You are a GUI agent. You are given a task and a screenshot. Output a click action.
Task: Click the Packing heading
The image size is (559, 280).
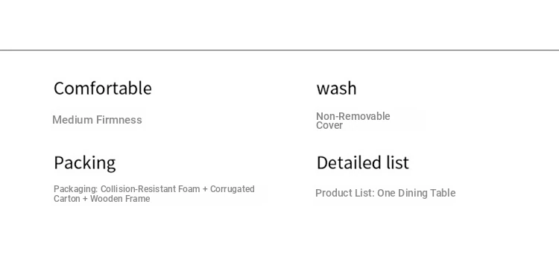click(x=85, y=164)
